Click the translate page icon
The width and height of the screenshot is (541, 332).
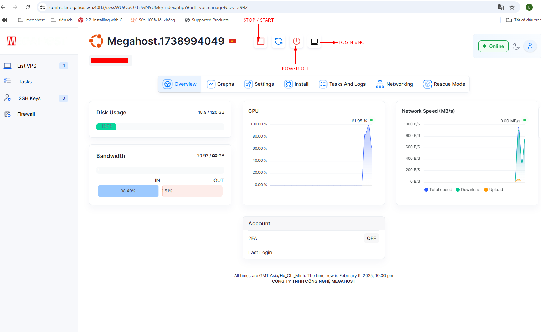(501, 7)
